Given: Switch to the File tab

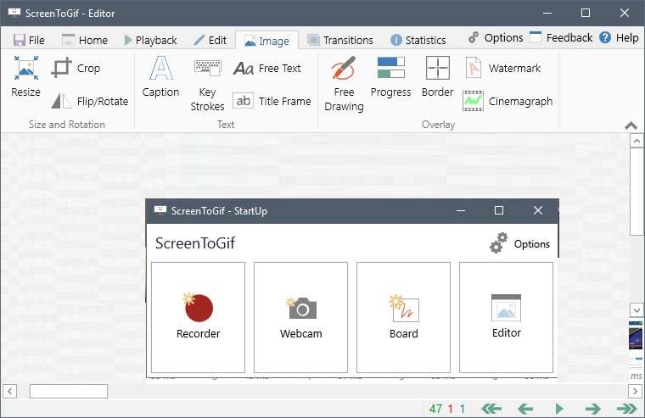Looking at the screenshot, I should (29, 41).
